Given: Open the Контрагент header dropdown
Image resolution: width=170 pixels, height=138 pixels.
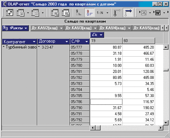Looking at the screenshot, I should click(x=34, y=42).
